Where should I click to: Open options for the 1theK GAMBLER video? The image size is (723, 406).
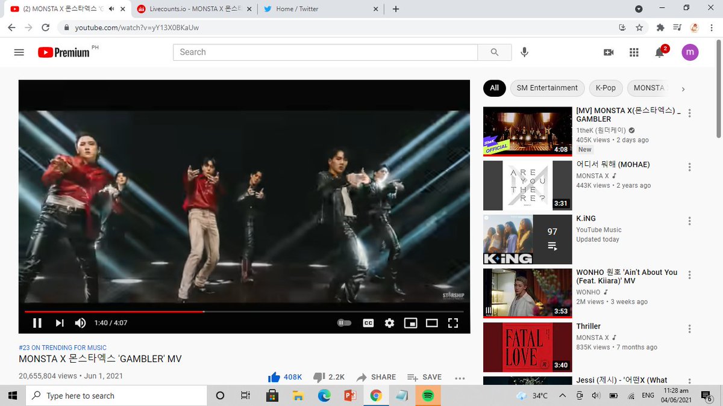[x=690, y=113]
